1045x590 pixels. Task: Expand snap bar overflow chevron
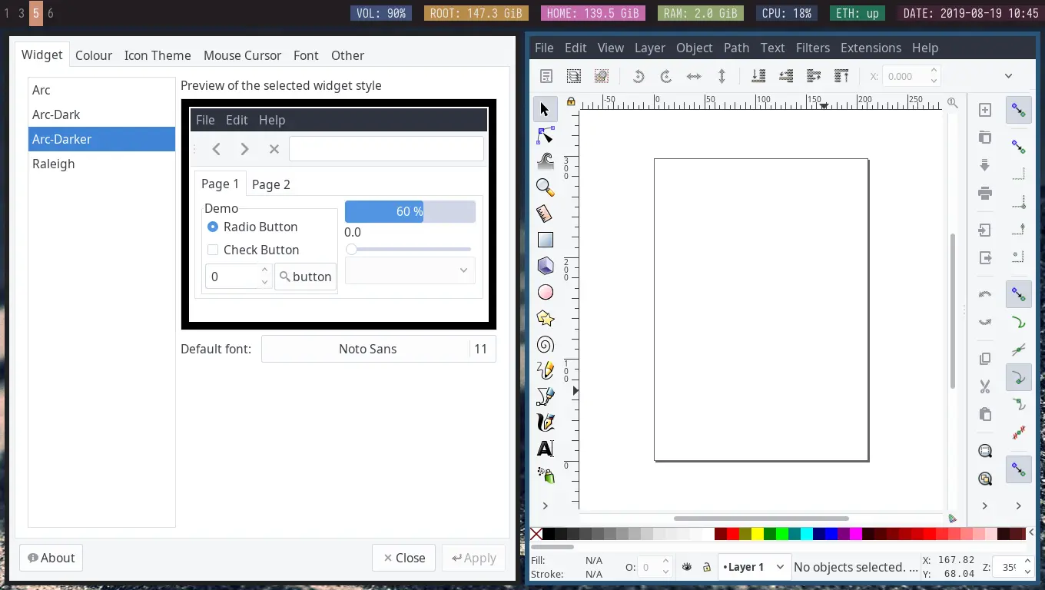click(x=1019, y=505)
